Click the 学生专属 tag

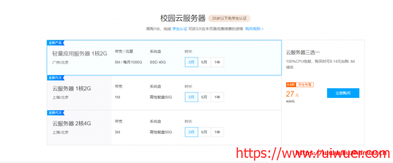(305, 84)
